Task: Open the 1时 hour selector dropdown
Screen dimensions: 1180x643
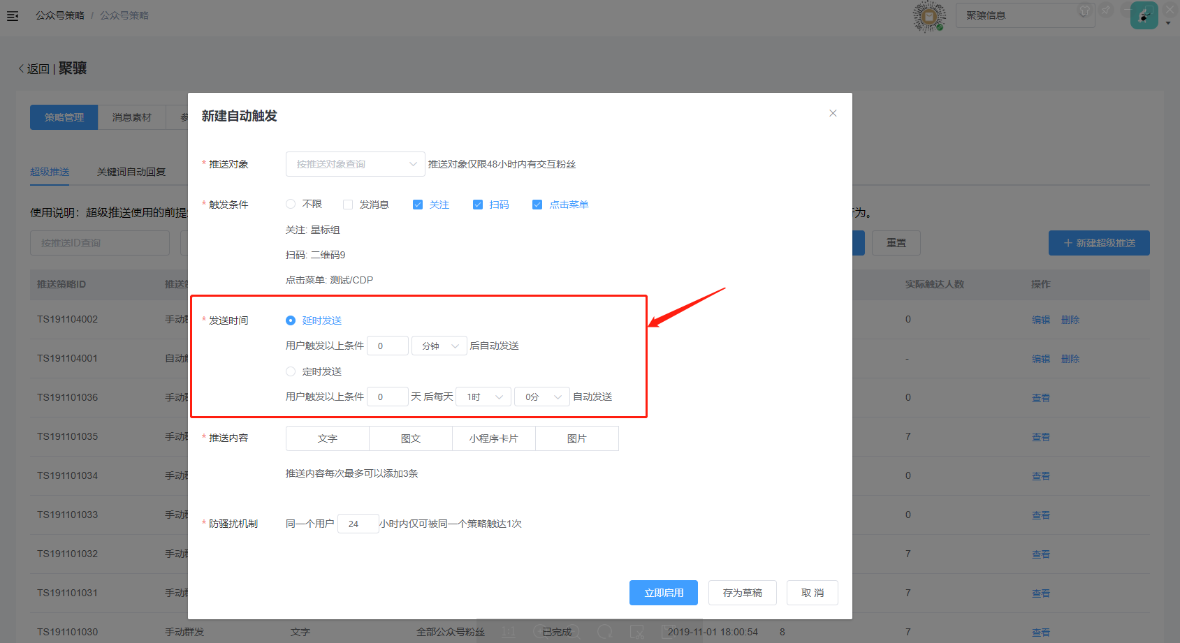Action: point(483,397)
